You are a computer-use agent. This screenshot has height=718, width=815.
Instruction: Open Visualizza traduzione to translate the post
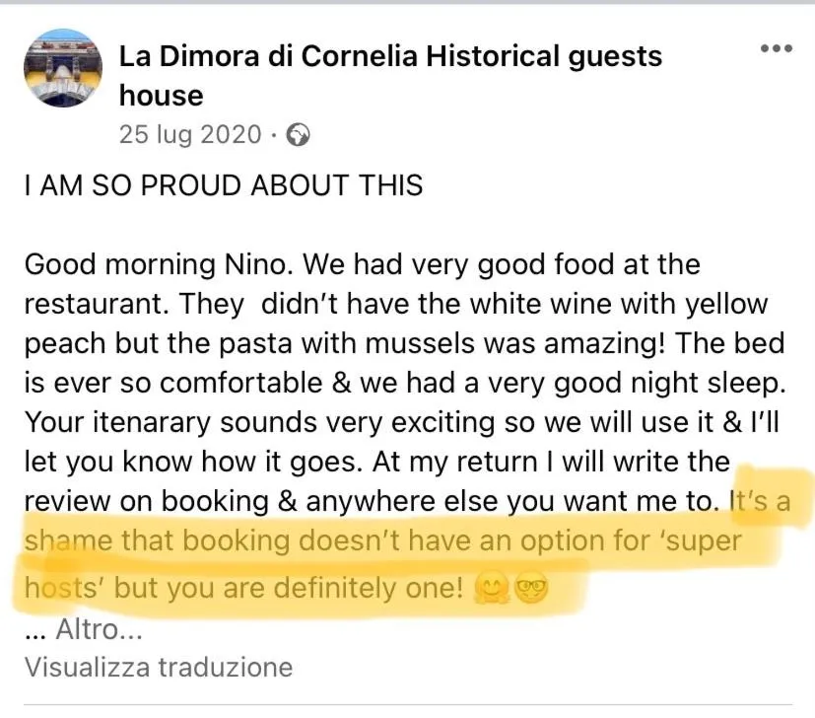(x=158, y=667)
